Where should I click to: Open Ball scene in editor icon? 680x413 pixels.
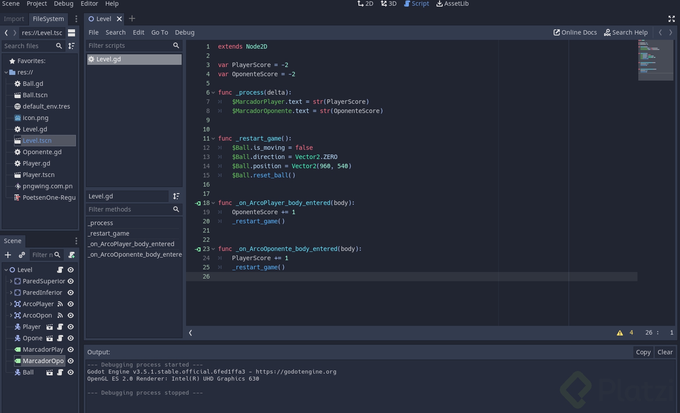pos(50,372)
